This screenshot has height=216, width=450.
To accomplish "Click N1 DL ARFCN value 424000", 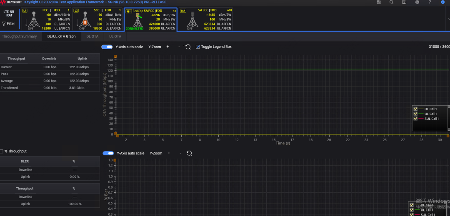I will pos(155,24).
